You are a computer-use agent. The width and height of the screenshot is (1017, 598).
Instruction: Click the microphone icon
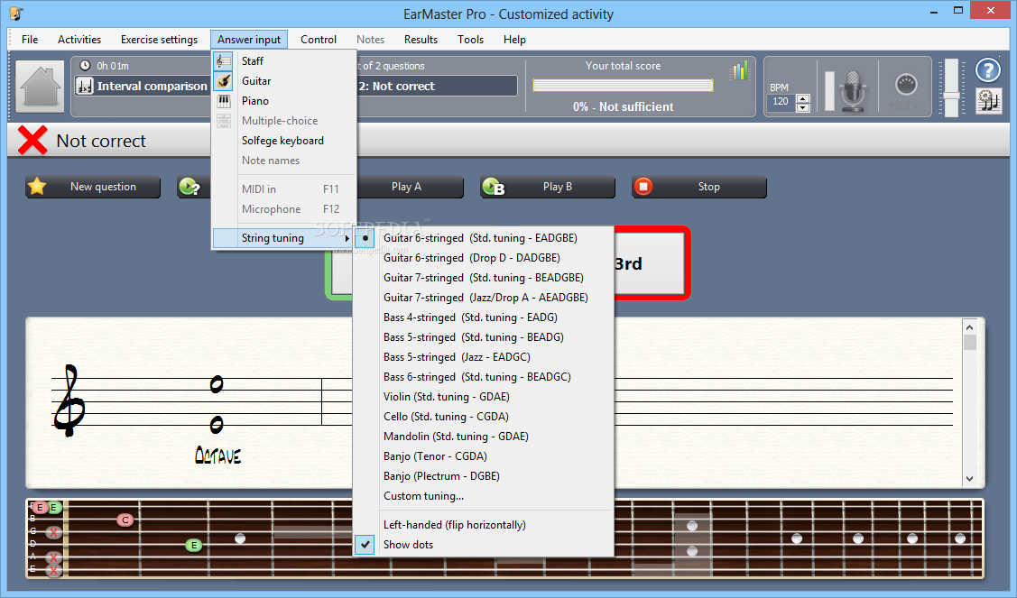click(853, 90)
